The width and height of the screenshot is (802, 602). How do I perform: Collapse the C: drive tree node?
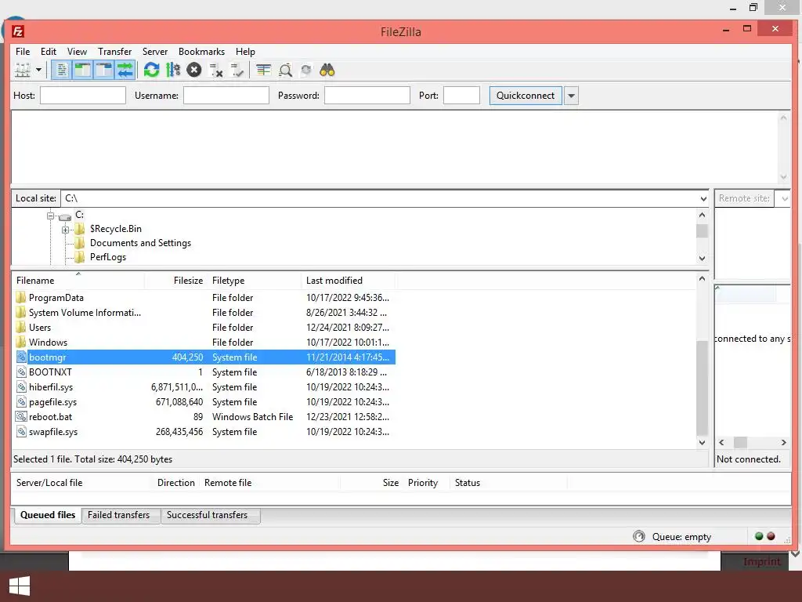coord(50,216)
